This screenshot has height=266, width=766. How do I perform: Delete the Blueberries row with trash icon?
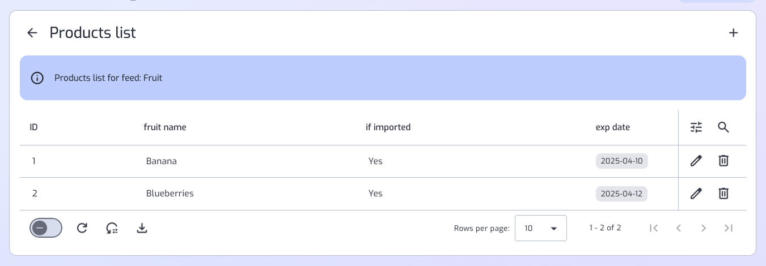[723, 194]
